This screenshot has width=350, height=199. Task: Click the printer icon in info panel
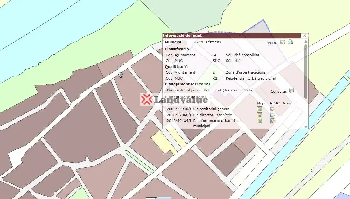pos(290,42)
